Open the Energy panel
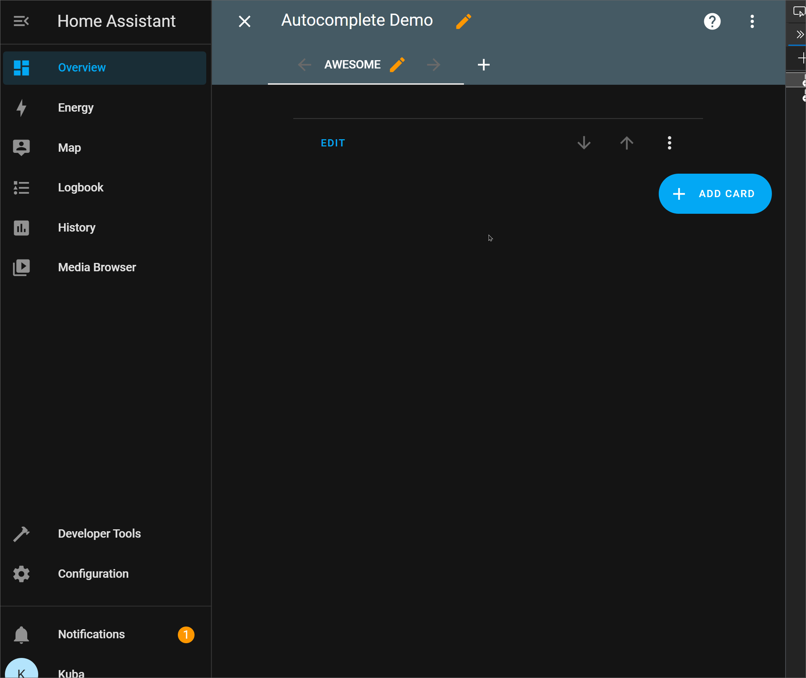The image size is (806, 678). [76, 107]
